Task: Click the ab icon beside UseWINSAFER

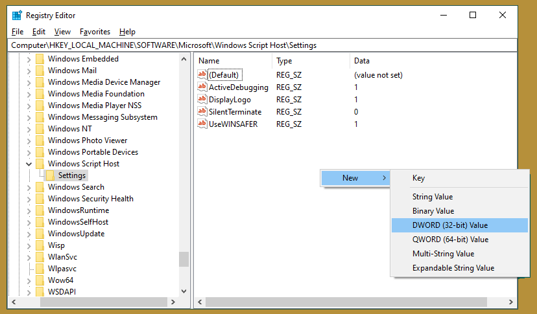Action: (x=202, y=124)
